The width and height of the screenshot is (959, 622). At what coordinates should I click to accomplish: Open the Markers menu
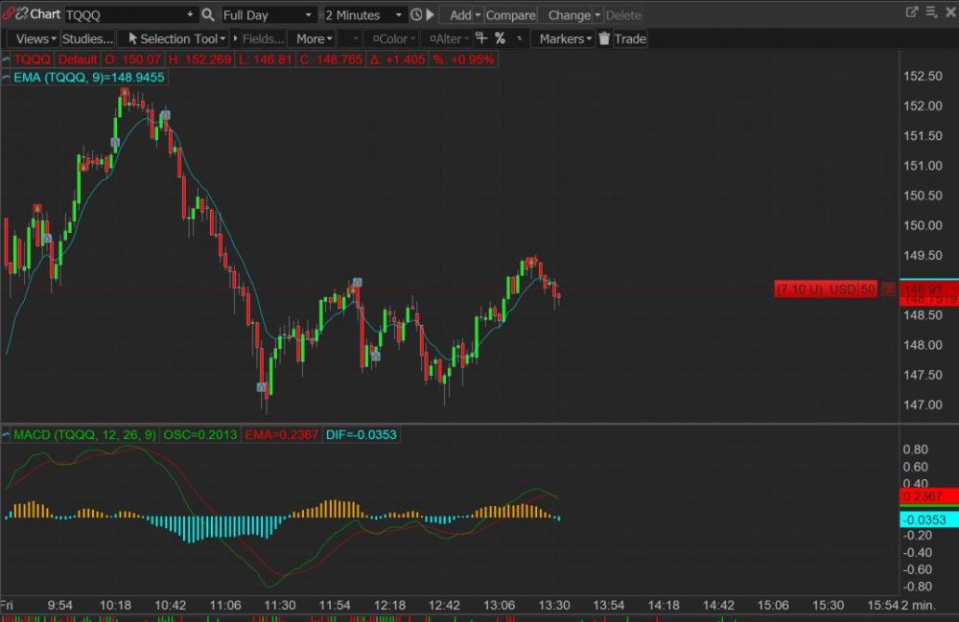pos(564,38)
